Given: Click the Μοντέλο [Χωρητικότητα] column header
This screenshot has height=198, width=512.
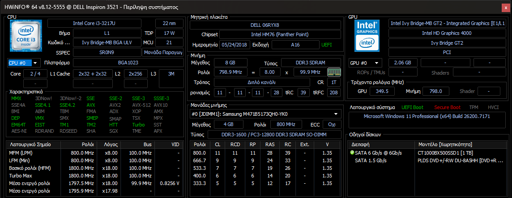Looking at the screenshot, I should click(x=460, y=144).
